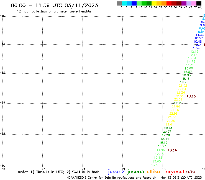Select the 13.58 wave height value
The image size is (205, 180).
(x=155, y=165)
